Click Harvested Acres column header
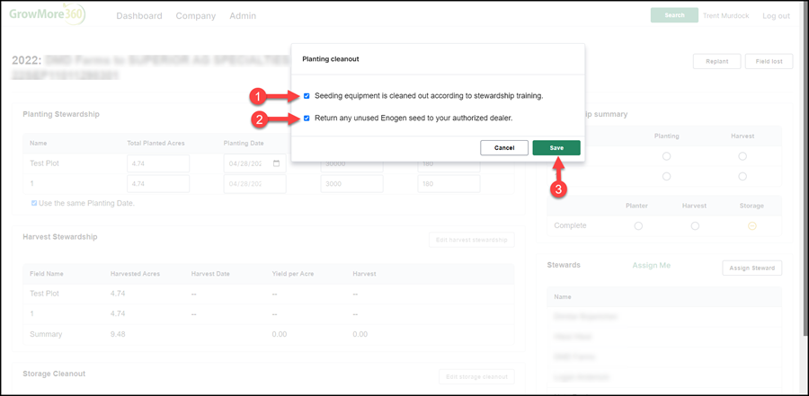 pyautogui.click(x=135, y=274)
